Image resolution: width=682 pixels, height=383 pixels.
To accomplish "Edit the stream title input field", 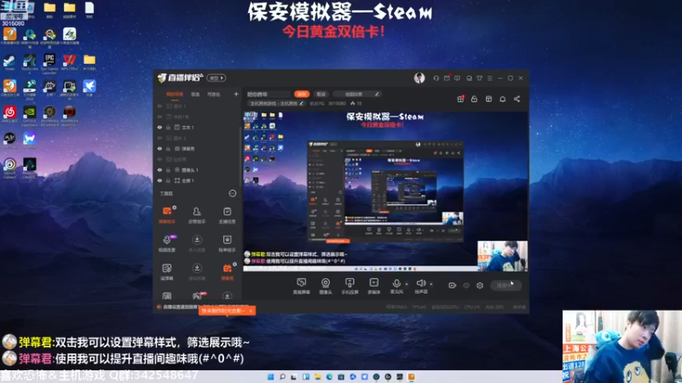I will coord(268,94).
